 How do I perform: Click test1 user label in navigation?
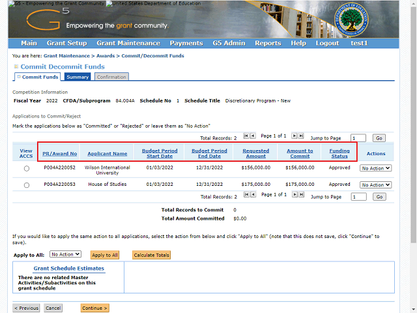(359, 43)
